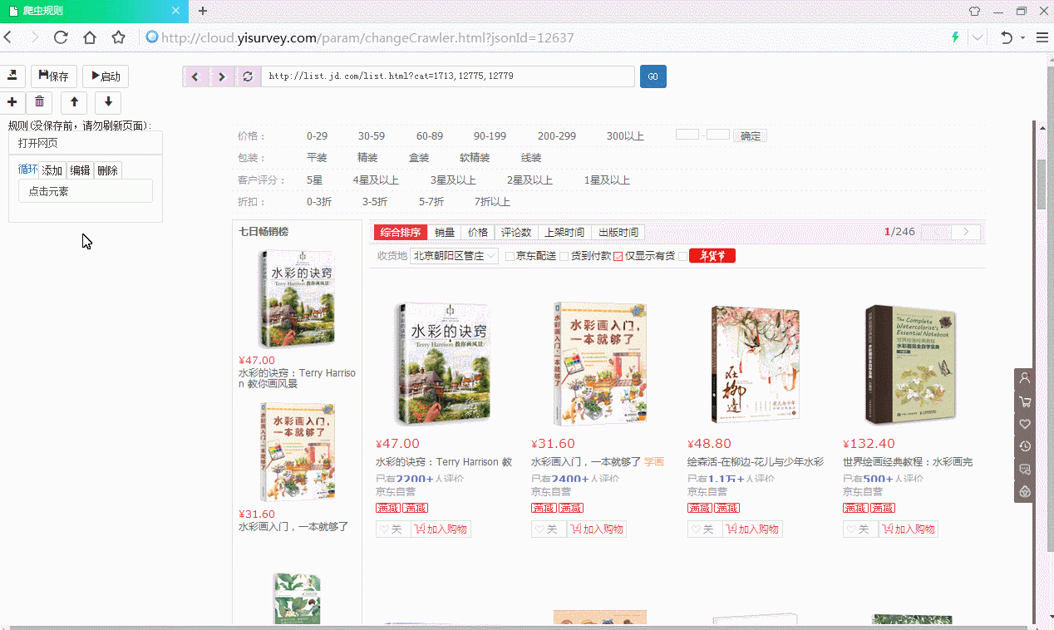Filter price range 200-299
1054x630 pixels.
(x=557, y=136)
